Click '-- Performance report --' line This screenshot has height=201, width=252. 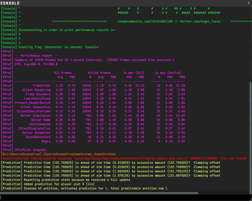(x=29, y=55)
